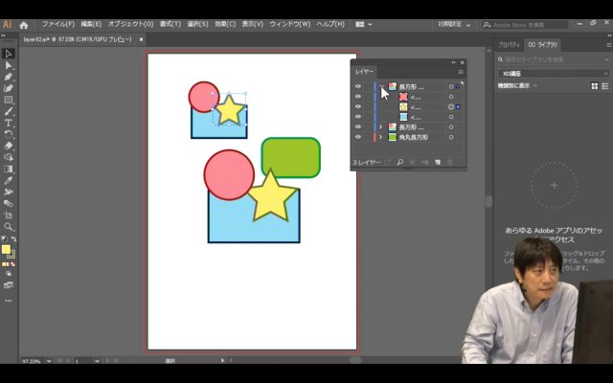Screen dimensions: 613x383
Task: Open the artboard number dropdown
Action: click(x=97, y=361)
